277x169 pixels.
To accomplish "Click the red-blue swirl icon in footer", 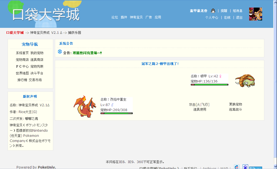I will click(x=237, y=167).
